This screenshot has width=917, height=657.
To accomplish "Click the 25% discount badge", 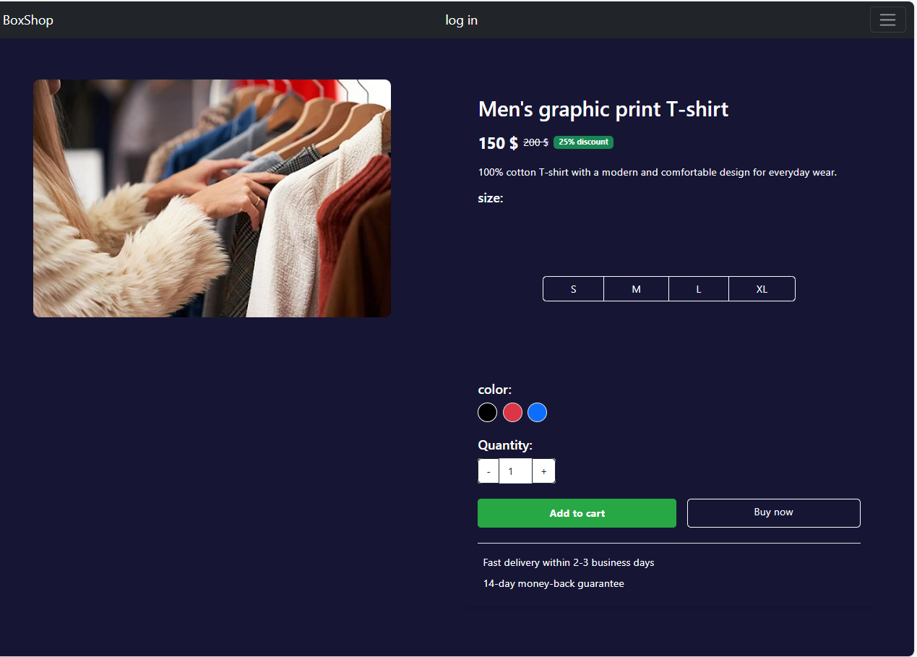I will (583, 142).
